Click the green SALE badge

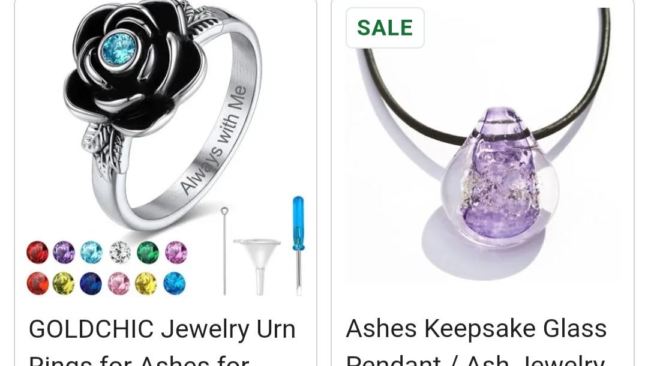coord(385,28)
